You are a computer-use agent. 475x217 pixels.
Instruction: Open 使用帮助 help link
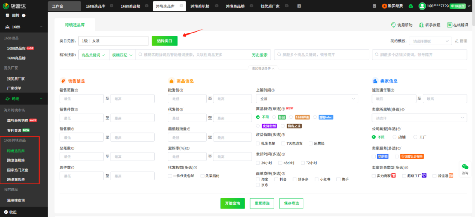(402, 25)
